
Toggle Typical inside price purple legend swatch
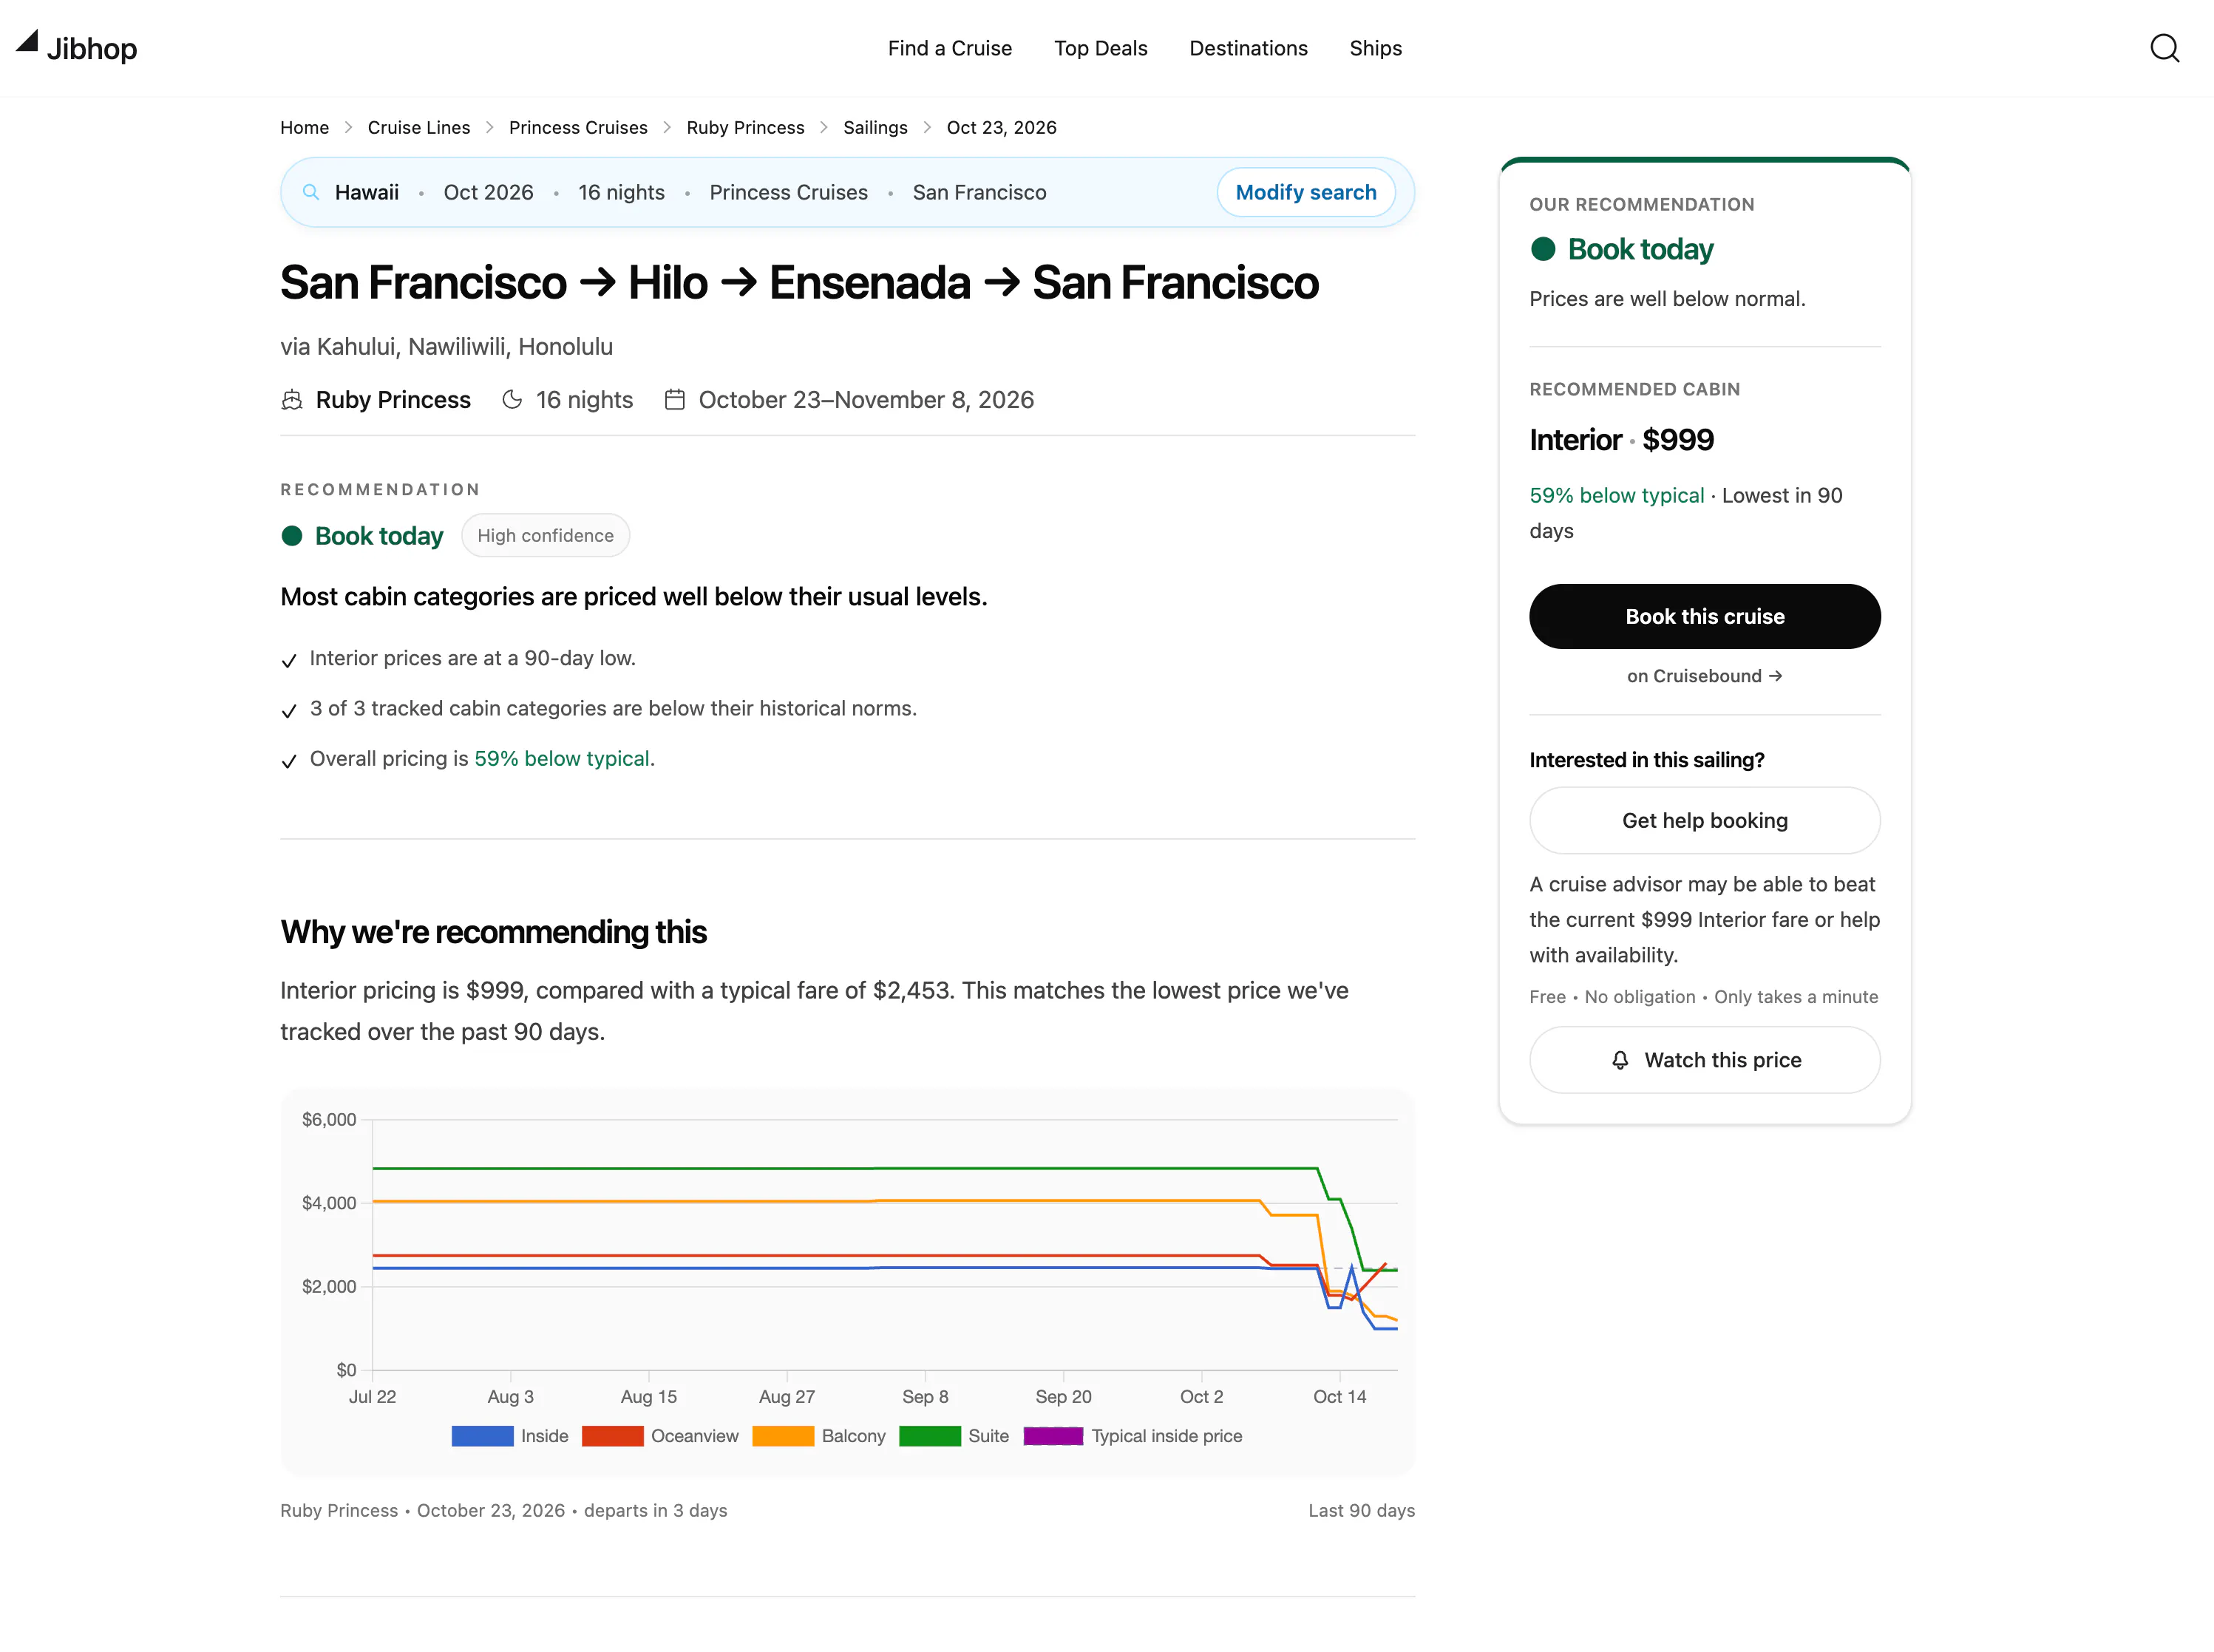[1053, 1436]
